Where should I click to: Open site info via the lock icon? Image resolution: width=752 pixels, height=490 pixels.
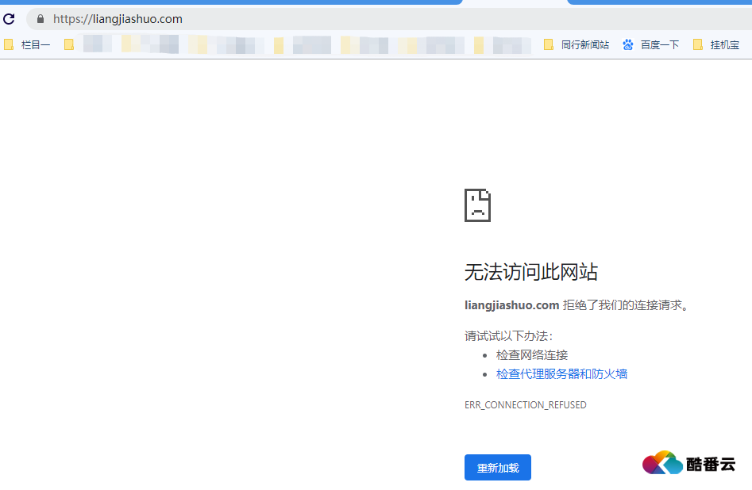pyautogui.click(x=40, y=18)
